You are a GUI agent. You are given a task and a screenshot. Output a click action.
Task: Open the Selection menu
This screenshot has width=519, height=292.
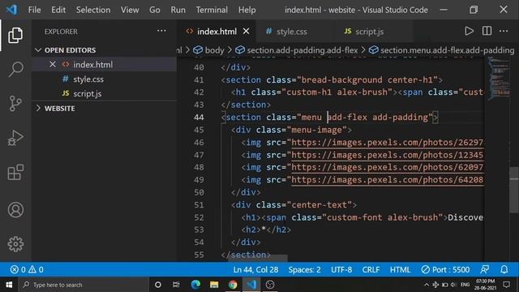click(93, 10)
